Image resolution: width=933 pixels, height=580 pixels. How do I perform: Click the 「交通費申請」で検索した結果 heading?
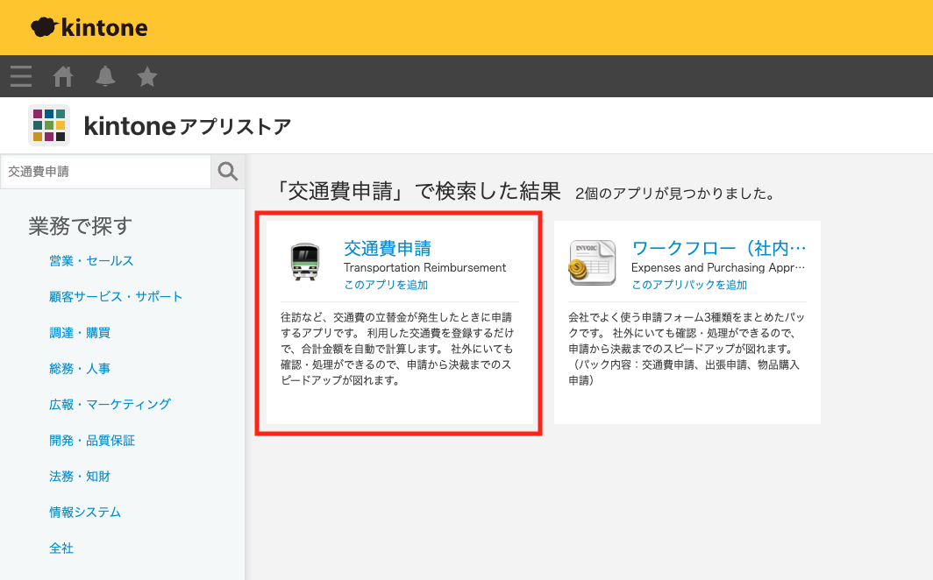419,191
